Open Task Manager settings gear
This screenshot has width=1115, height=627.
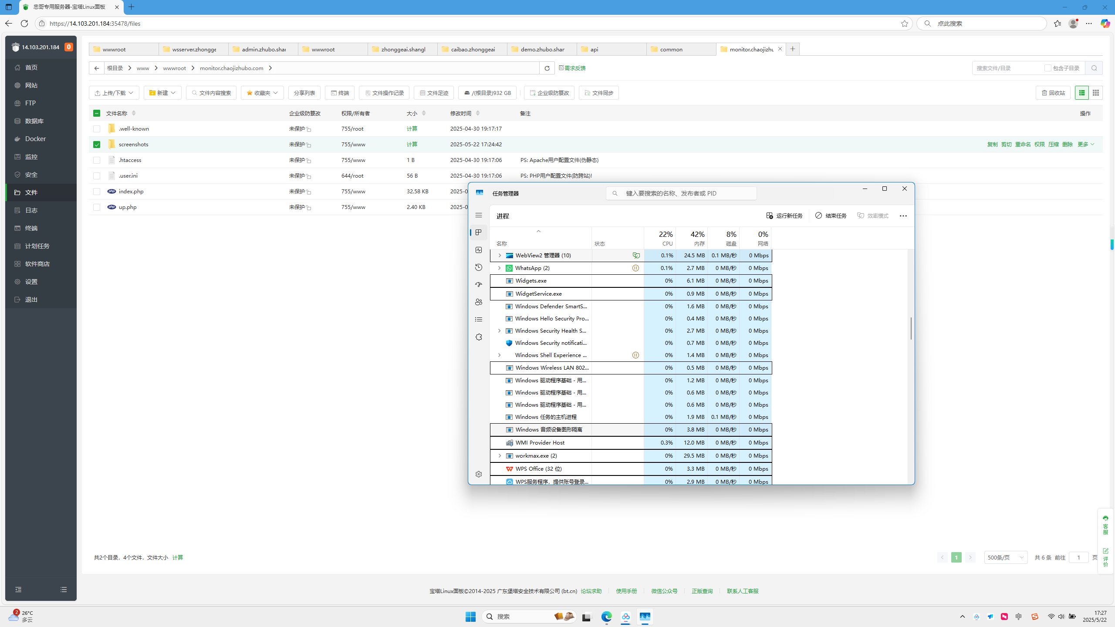(479, 474)
